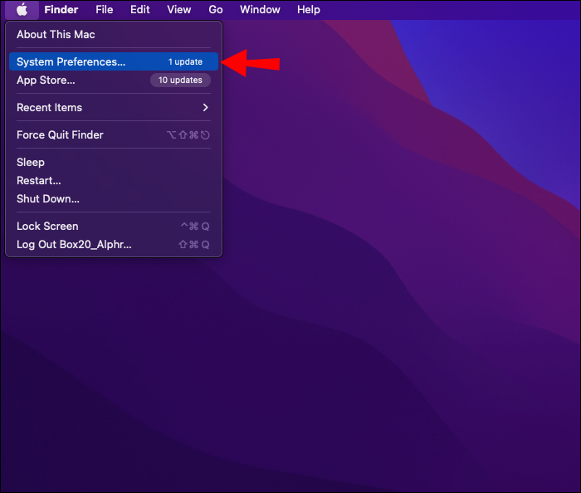
Task: Open the Go menu
Action: click(216, 10)
